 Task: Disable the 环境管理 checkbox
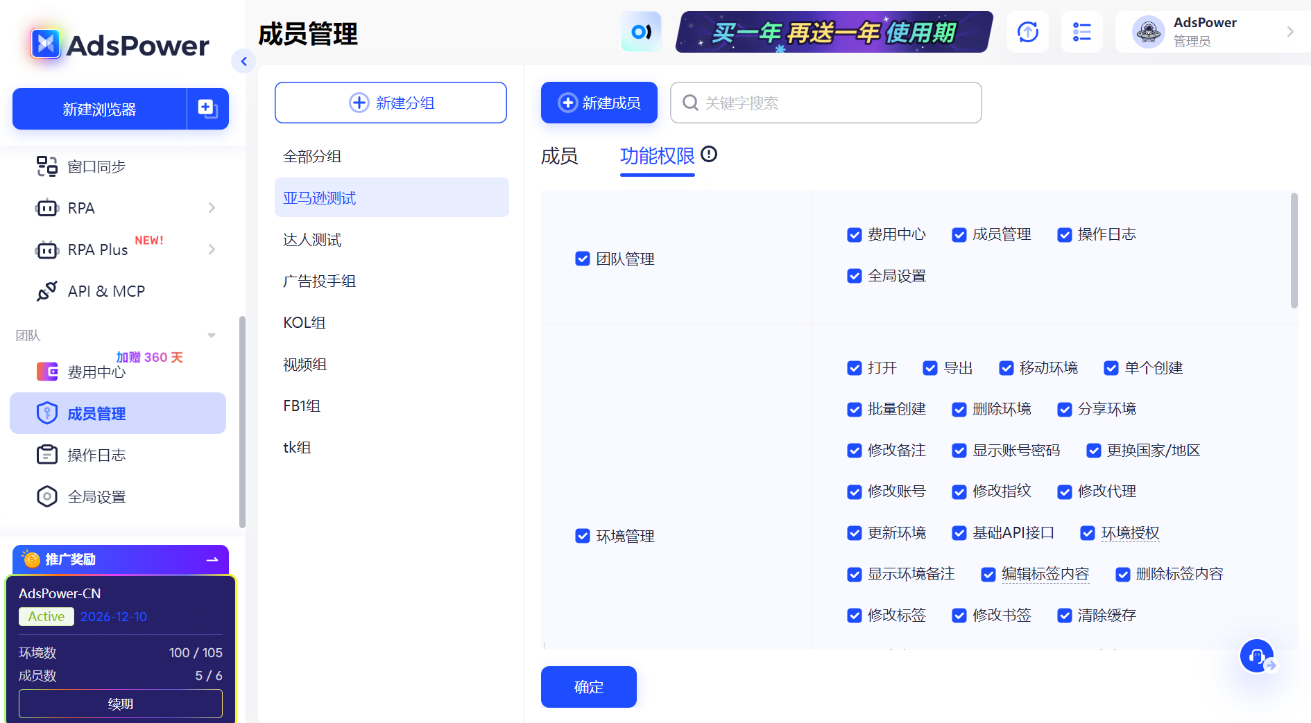582,536
